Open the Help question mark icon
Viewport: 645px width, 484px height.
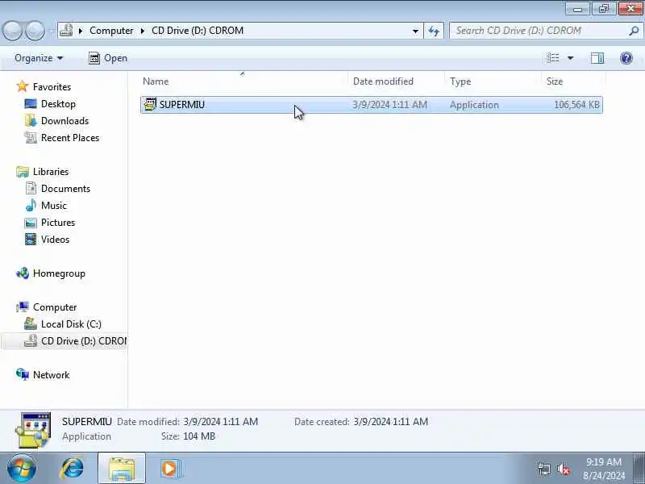click(x=626, y=58)
